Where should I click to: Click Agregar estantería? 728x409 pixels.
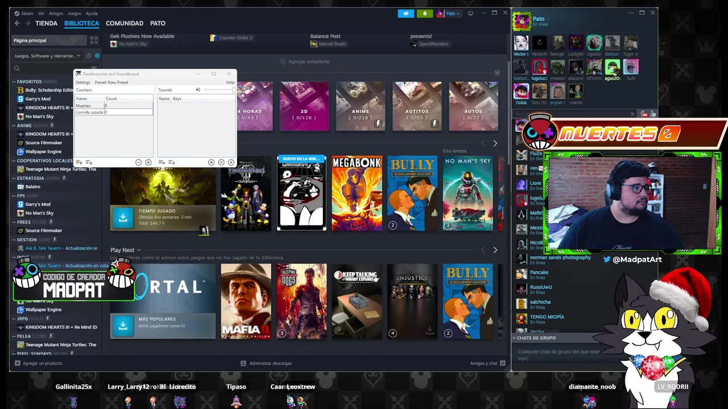click(x=305, y=61)
